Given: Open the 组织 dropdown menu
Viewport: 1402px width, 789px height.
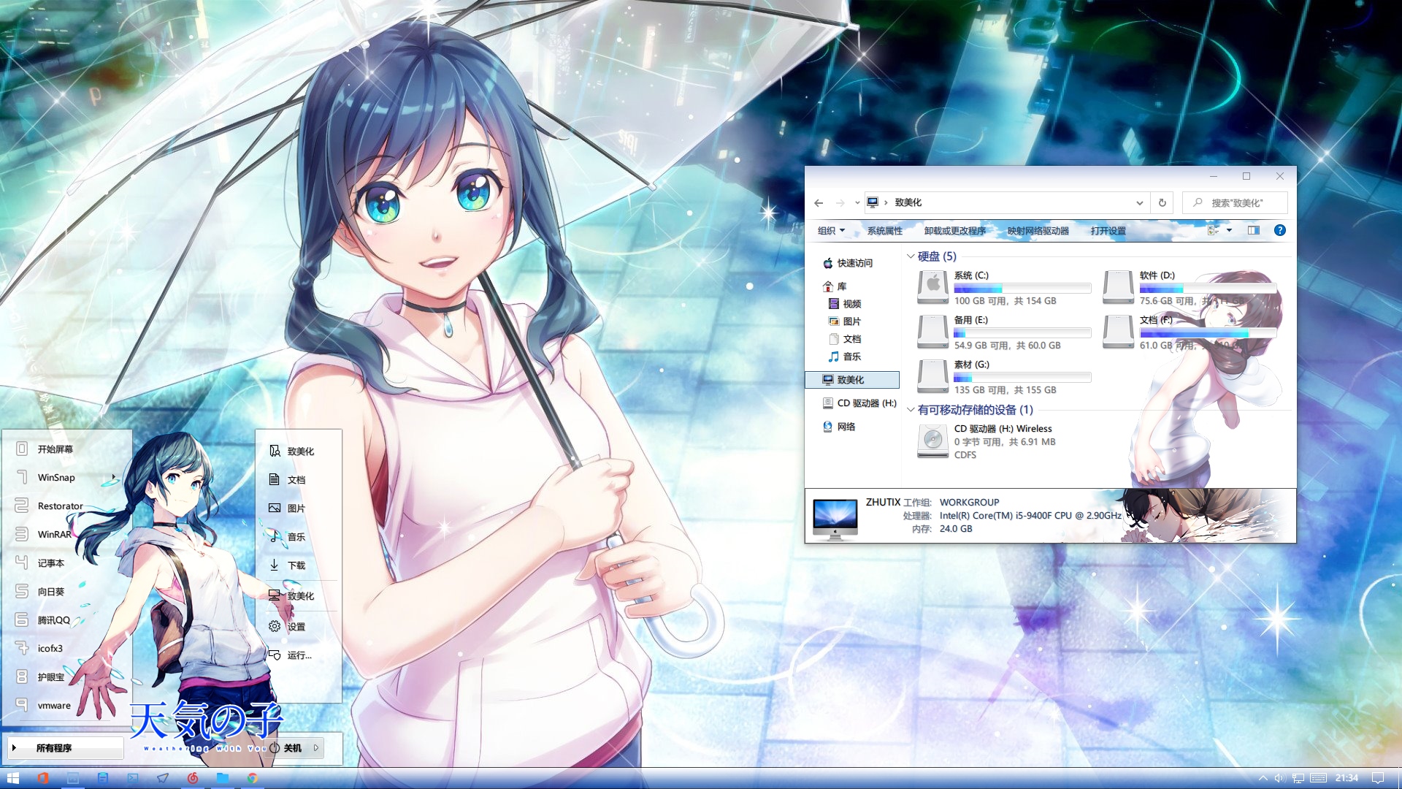Looking at the screenshot, I should 831,230.
